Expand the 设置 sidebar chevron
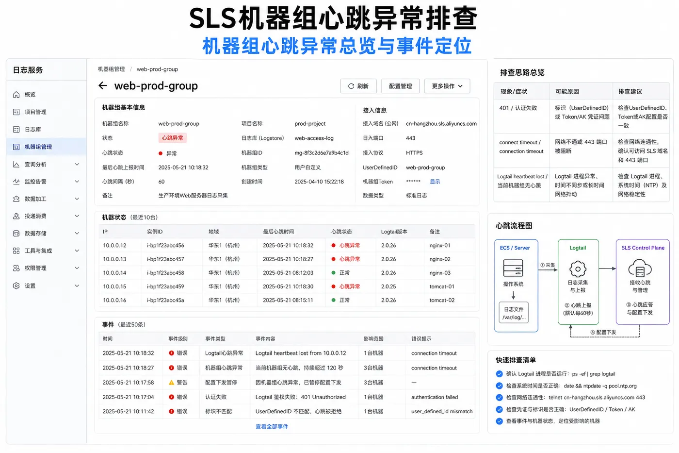Image resolution: width=679 pixels, height=453 pixels. 77,286
